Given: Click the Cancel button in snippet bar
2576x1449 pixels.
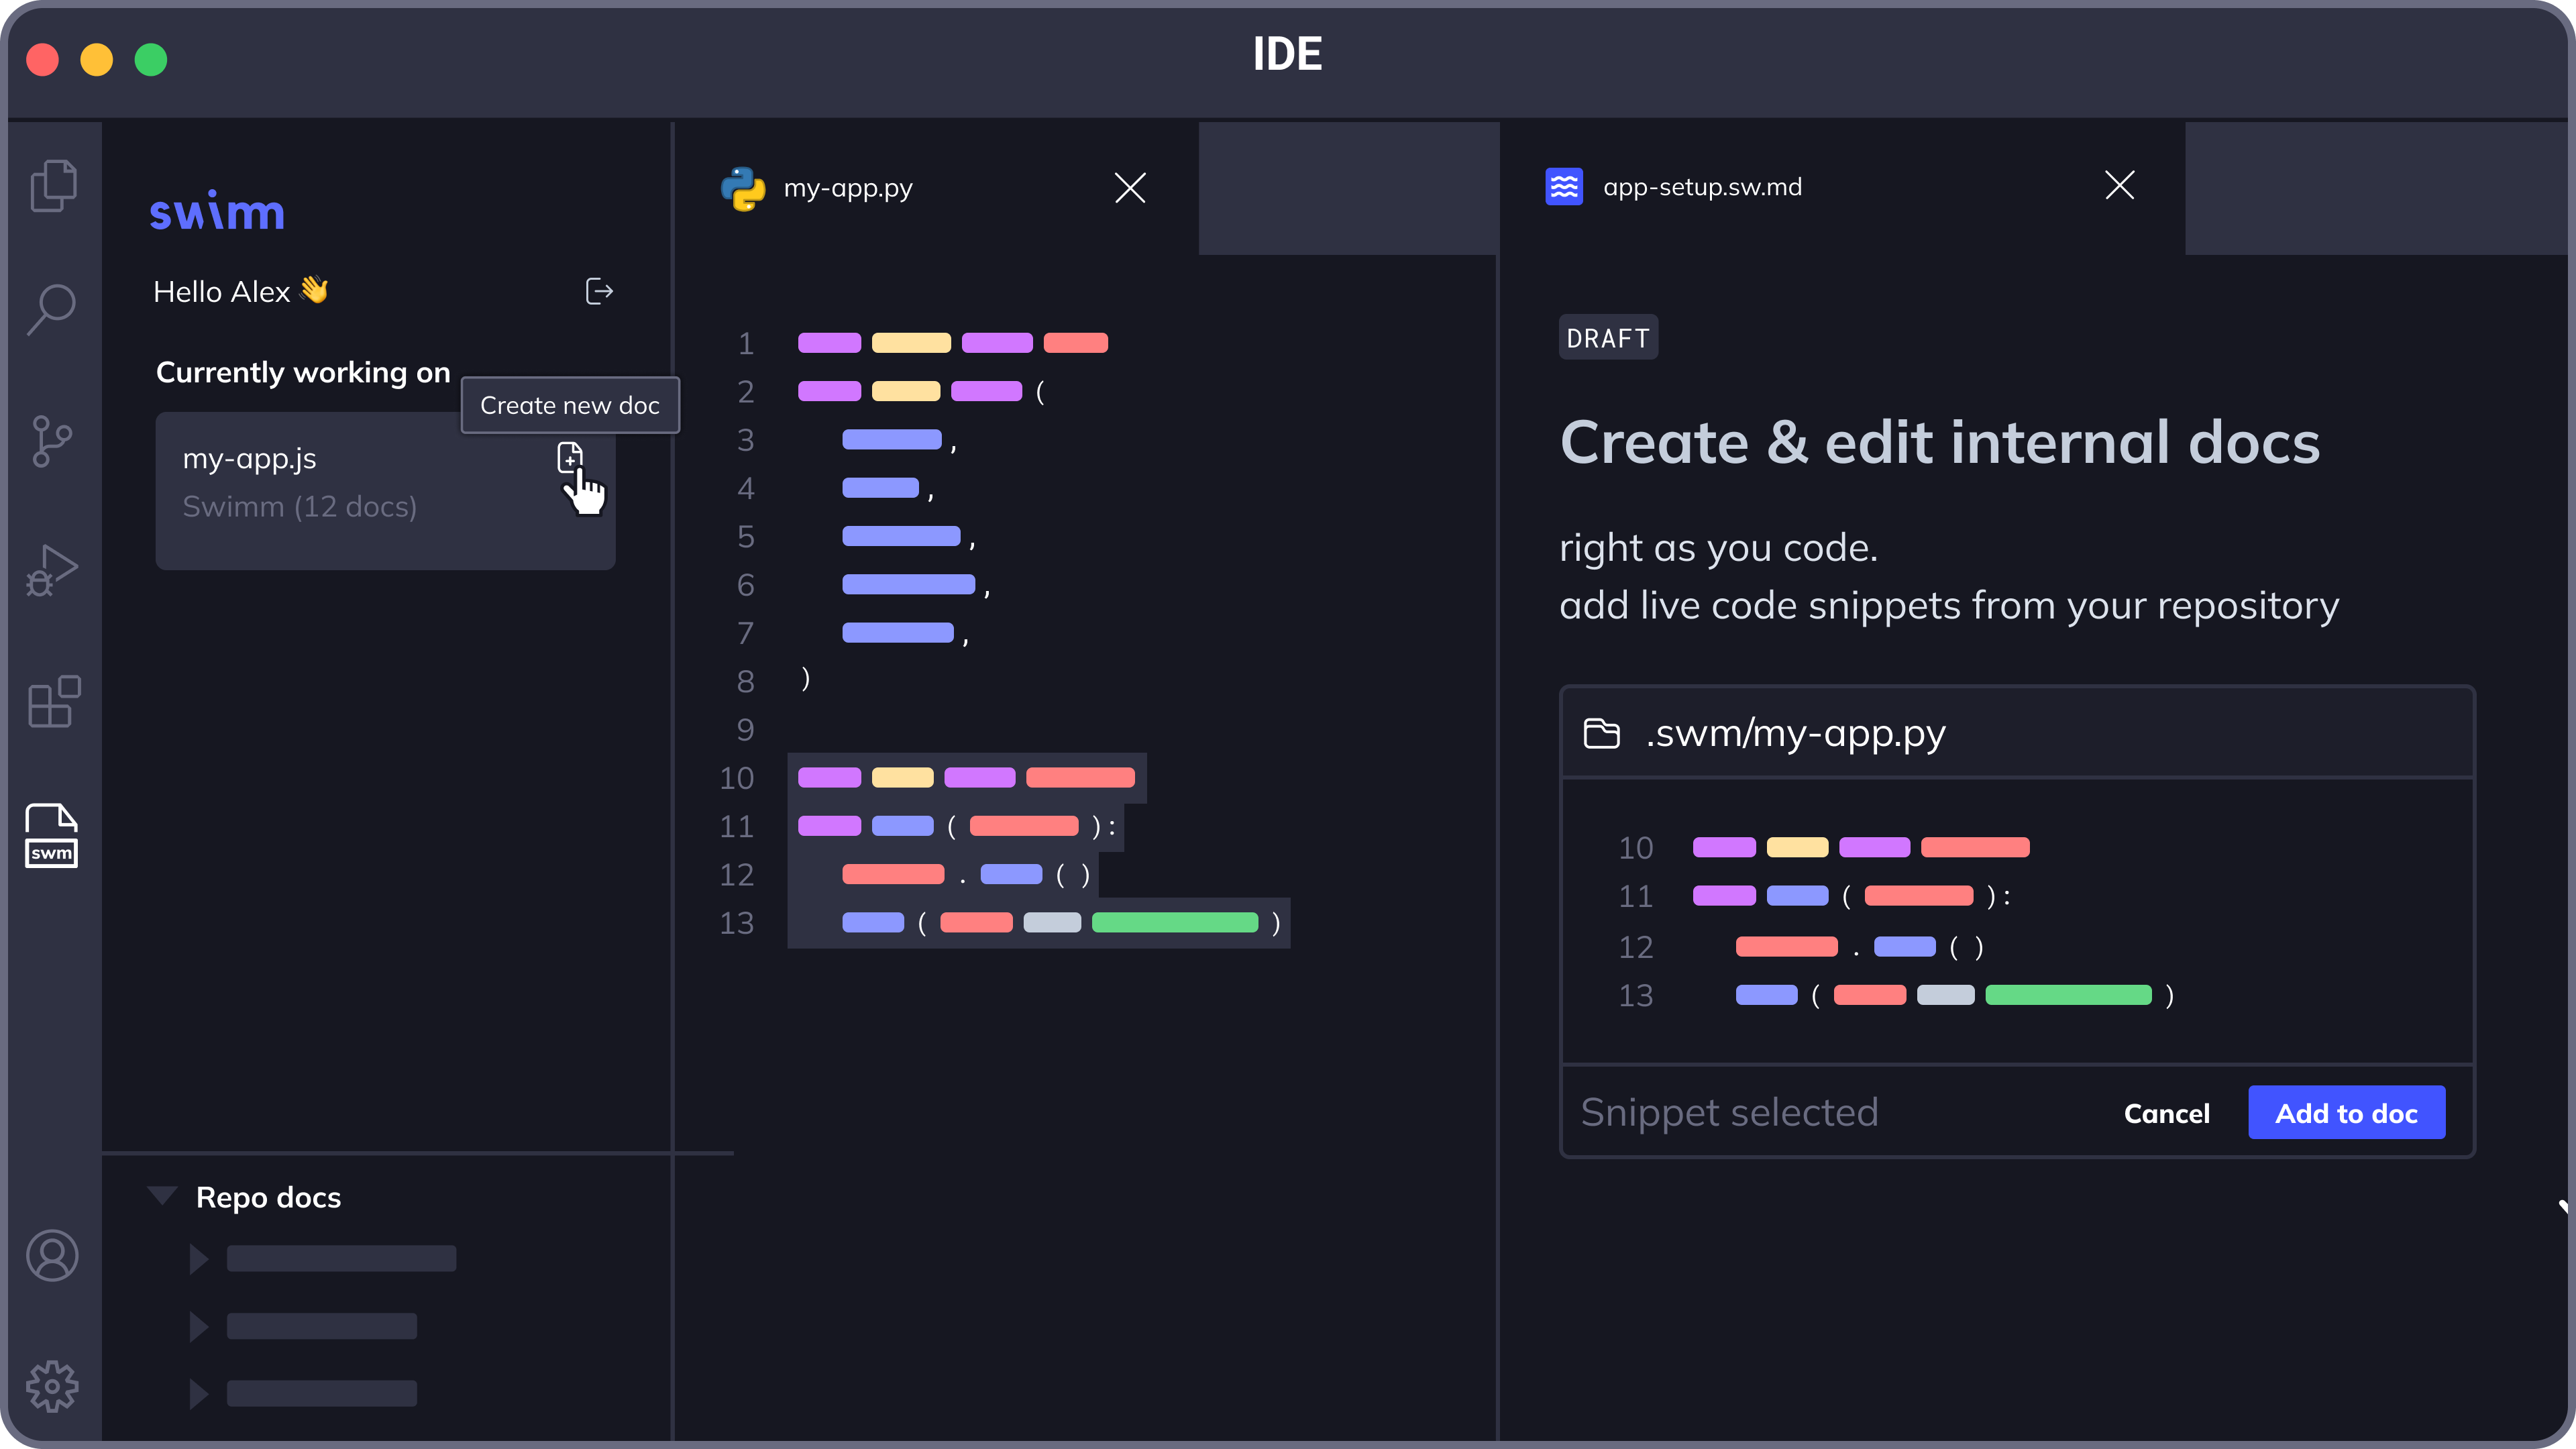Looking at the screenshot, I should 2166,1113.
